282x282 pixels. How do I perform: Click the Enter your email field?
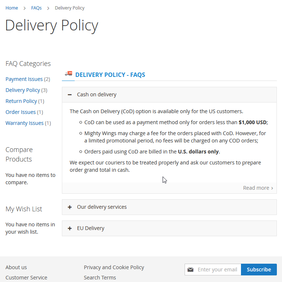click(x=218, y=270)
